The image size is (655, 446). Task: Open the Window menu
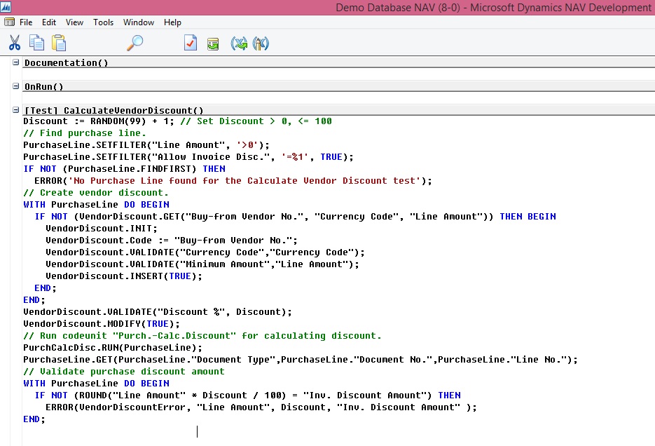(139, 22)
